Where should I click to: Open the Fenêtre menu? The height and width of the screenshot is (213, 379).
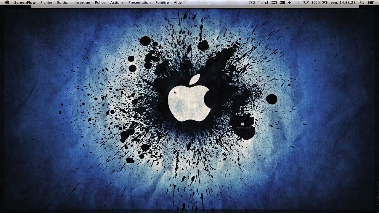point(162,2)
